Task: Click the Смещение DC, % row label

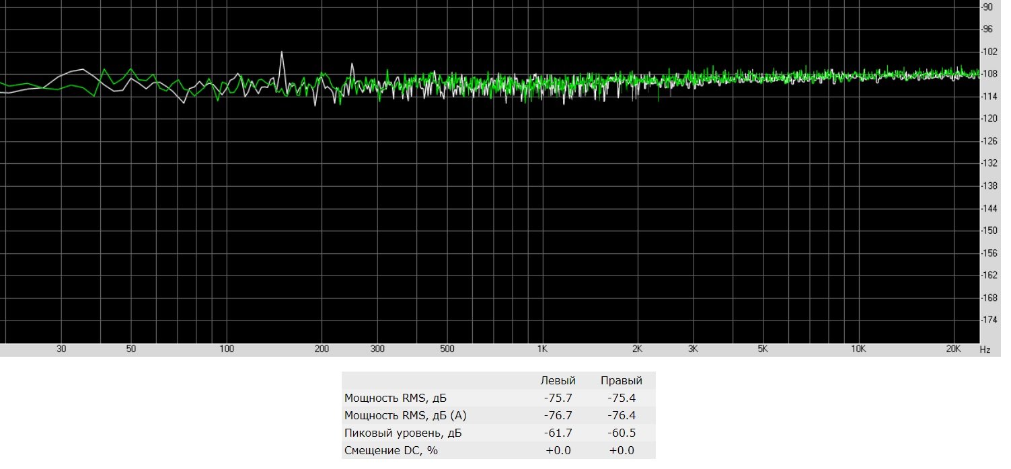Action: 391,450
